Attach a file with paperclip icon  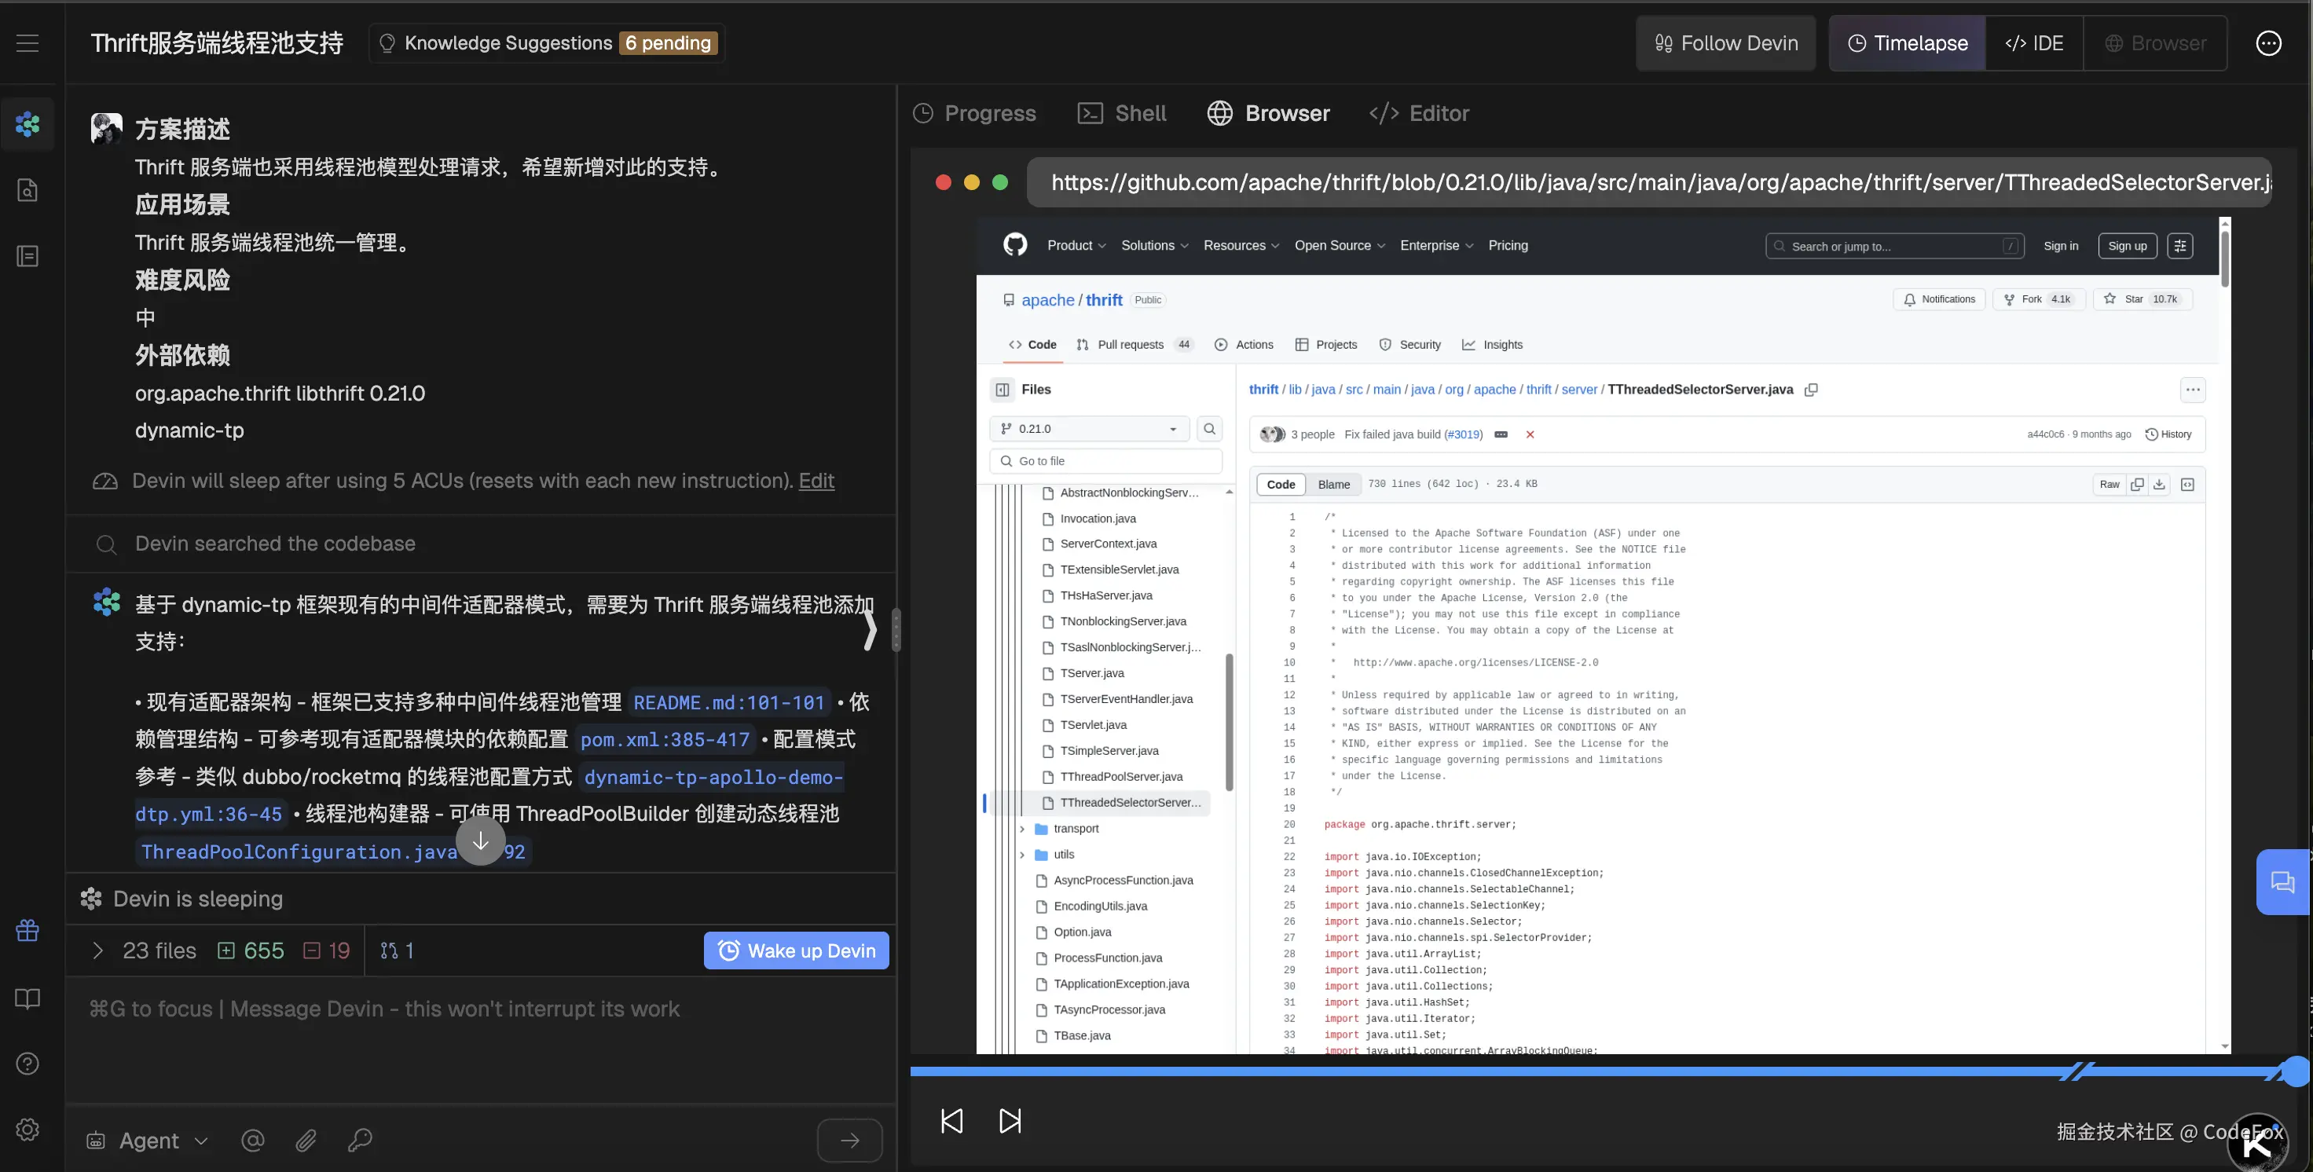coord(306,1140)
